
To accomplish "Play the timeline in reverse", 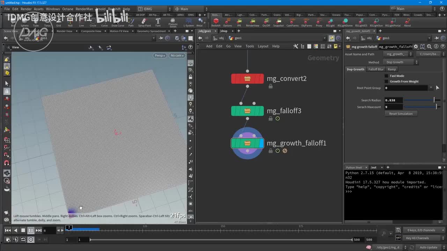I will click(x=15, y=230).
